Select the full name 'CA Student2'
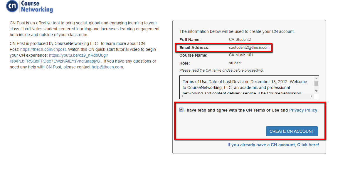This screenshot has width=350, height=185. point(240,40)
